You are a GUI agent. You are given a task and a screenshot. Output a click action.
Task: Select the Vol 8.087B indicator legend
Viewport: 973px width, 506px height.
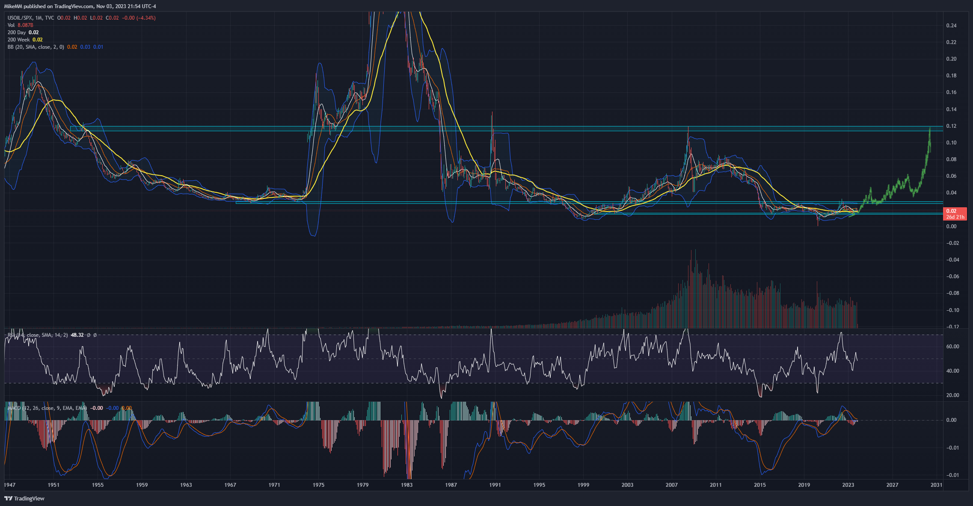[x=20, y=25]
